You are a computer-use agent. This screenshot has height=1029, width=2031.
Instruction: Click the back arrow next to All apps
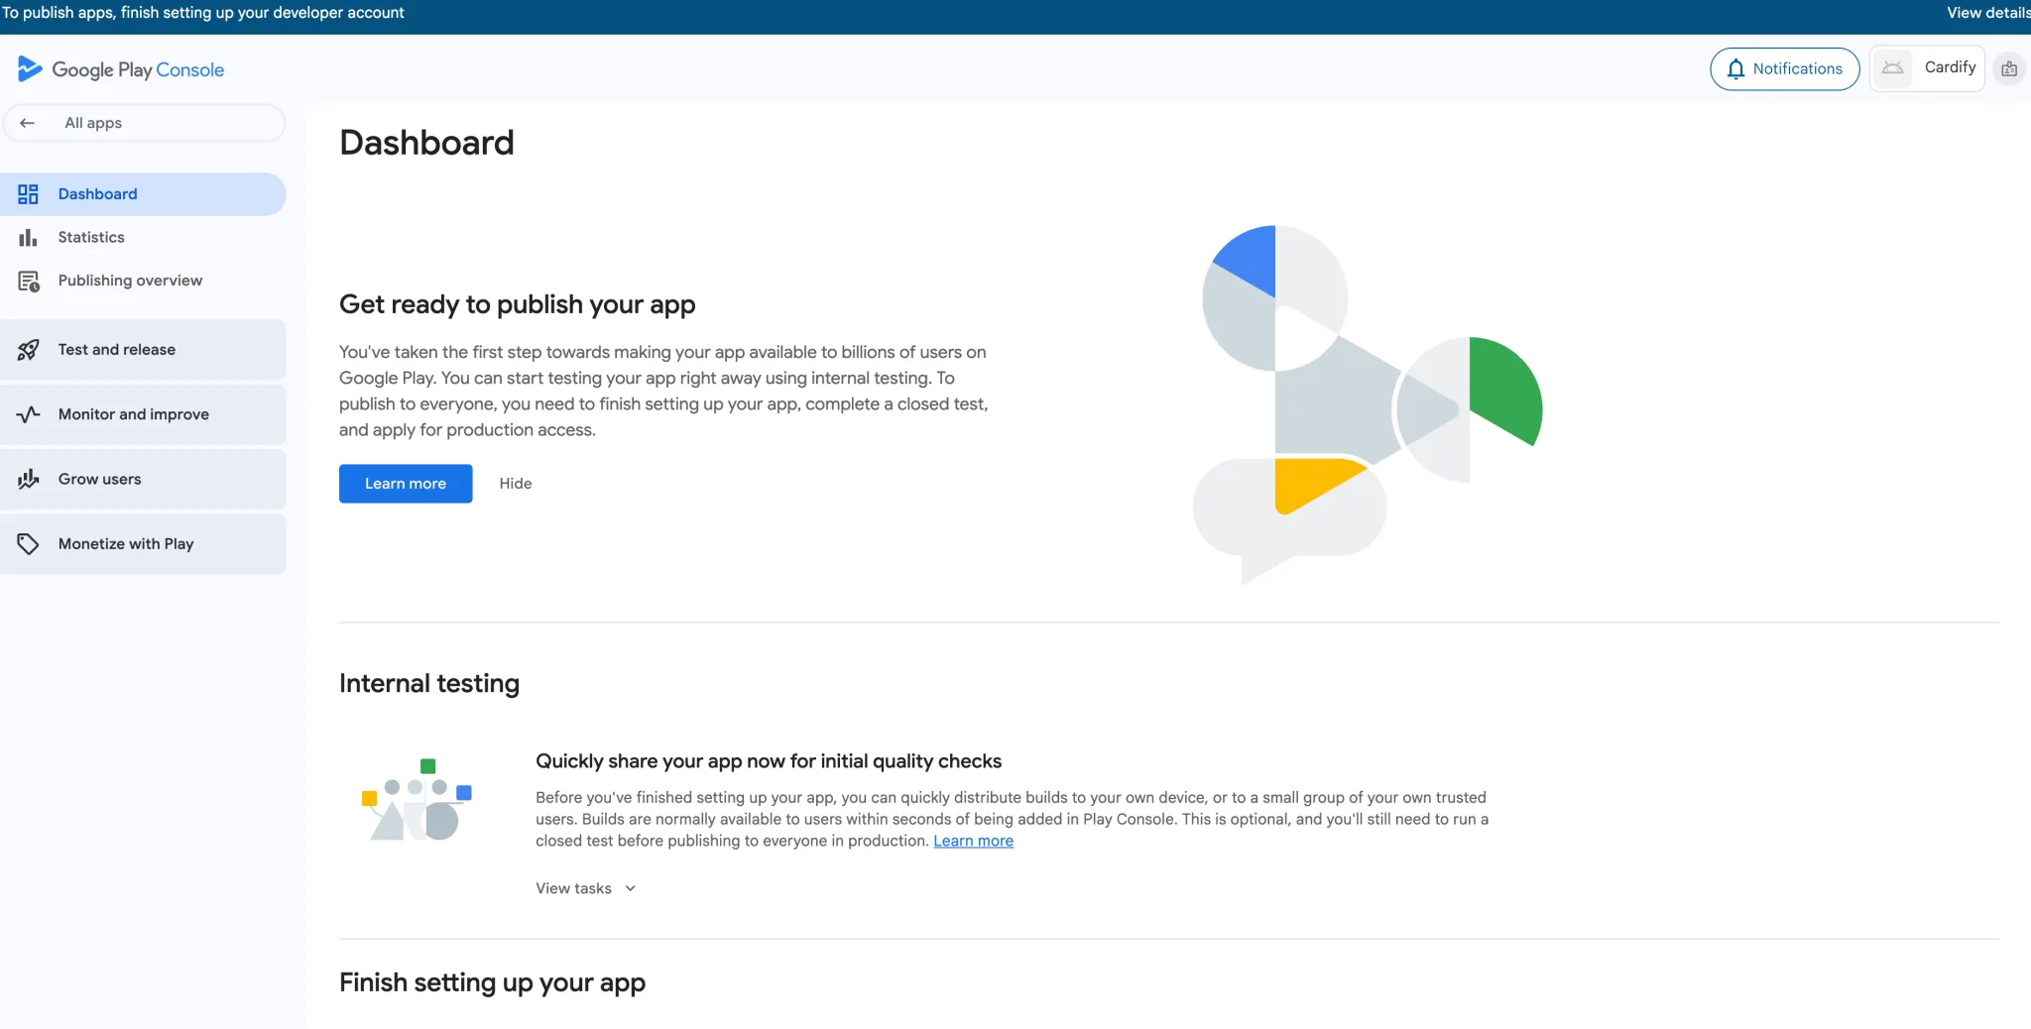28,123
